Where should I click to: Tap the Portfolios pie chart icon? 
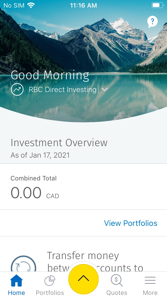pos(50,281)
